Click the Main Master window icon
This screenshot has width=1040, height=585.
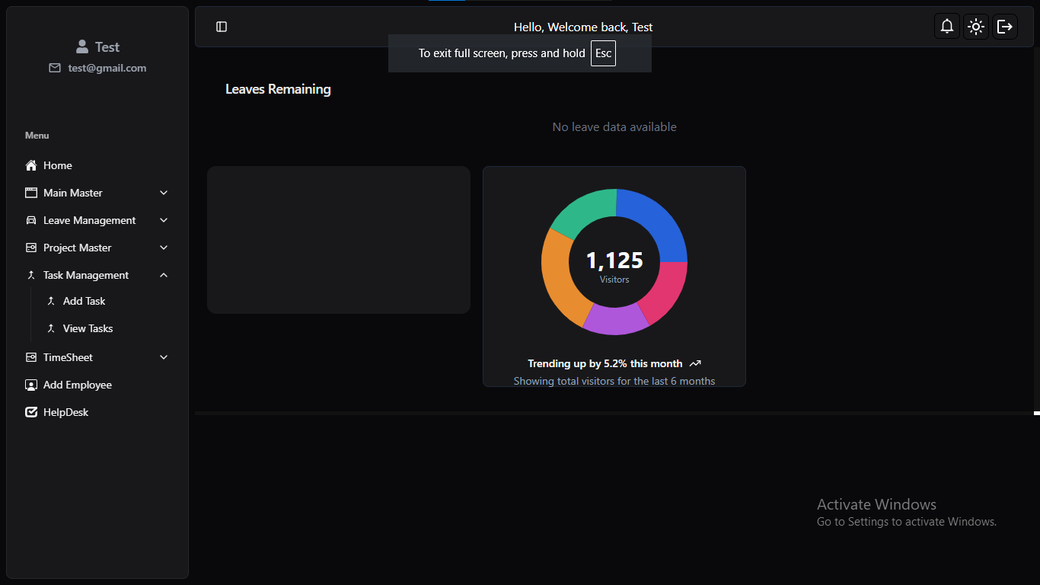coord(31,193)
